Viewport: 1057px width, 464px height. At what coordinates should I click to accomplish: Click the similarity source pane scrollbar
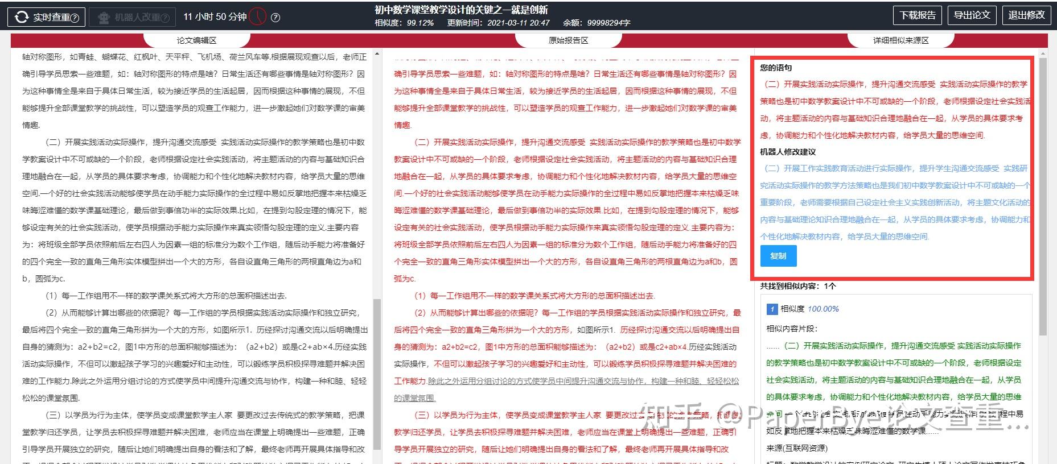pyautogui.click(x=1043, y=196)
